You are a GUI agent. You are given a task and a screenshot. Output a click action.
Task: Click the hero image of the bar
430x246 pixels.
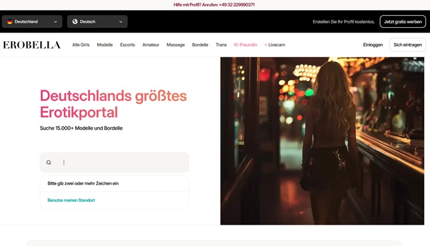pos(322,141)
